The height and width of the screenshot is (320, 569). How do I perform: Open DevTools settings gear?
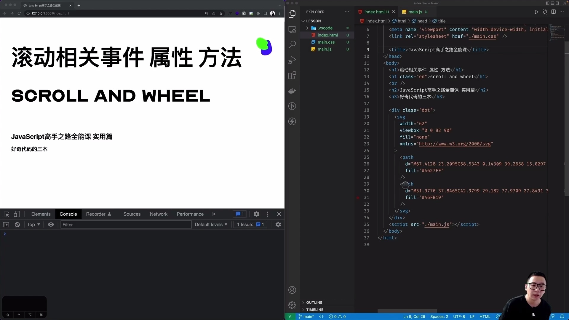tap(257, 214)
